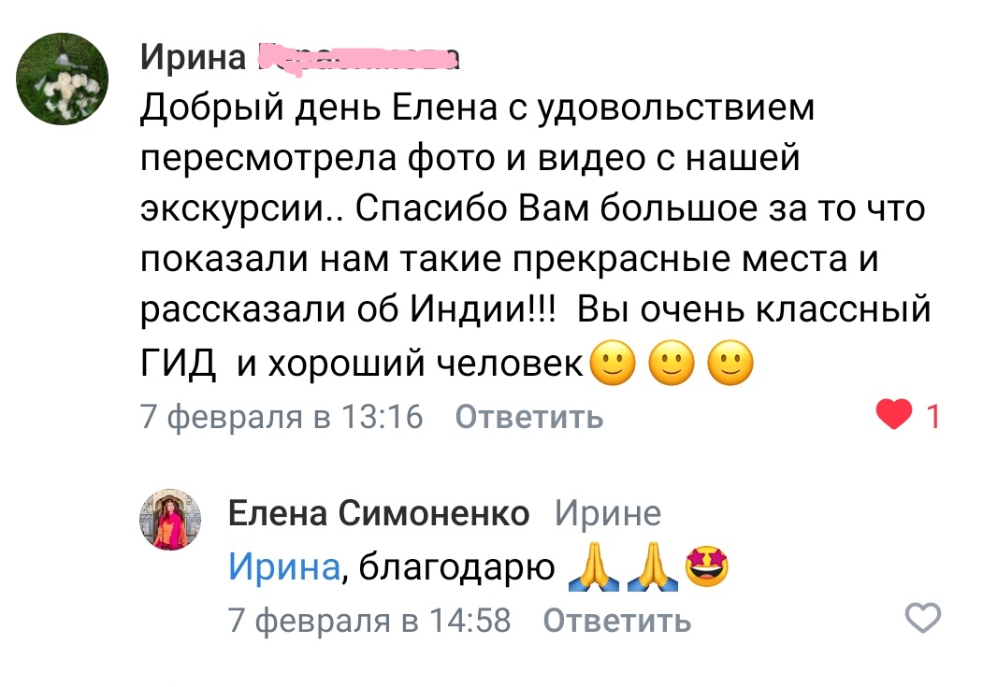
Task: Click the name Ирина above the first comment
Action: click(x=193, y=58)
